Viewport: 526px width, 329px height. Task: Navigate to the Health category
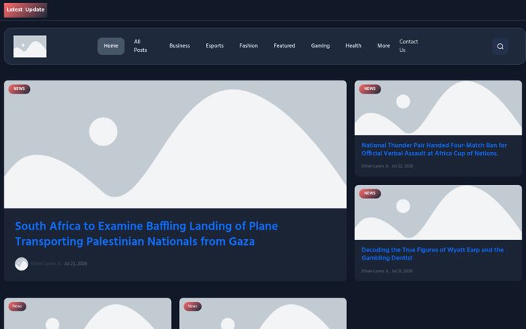pyautogui.click(x=354, y=46)
